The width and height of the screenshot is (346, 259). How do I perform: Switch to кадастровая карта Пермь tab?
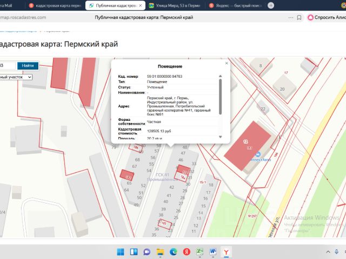point(55,5)
